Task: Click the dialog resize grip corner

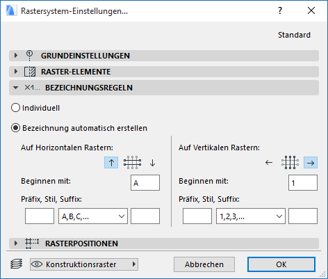Action: [x=322, y=275]
